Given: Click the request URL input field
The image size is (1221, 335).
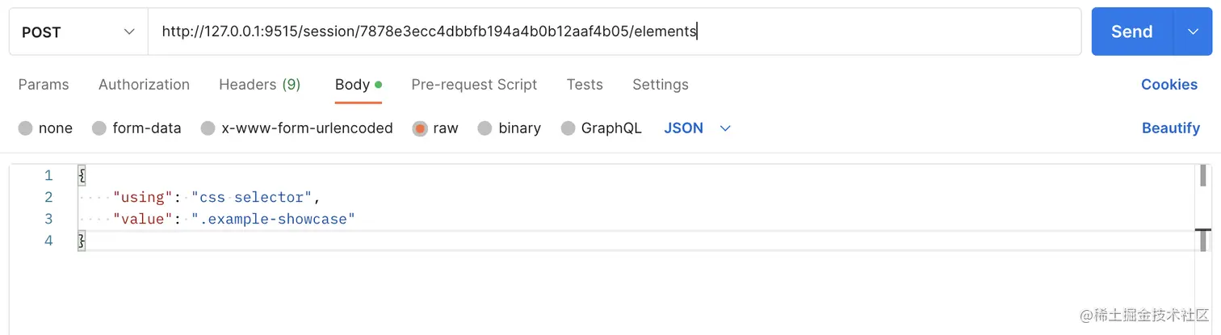Looking at the screenshot, I should click(614, 32).
